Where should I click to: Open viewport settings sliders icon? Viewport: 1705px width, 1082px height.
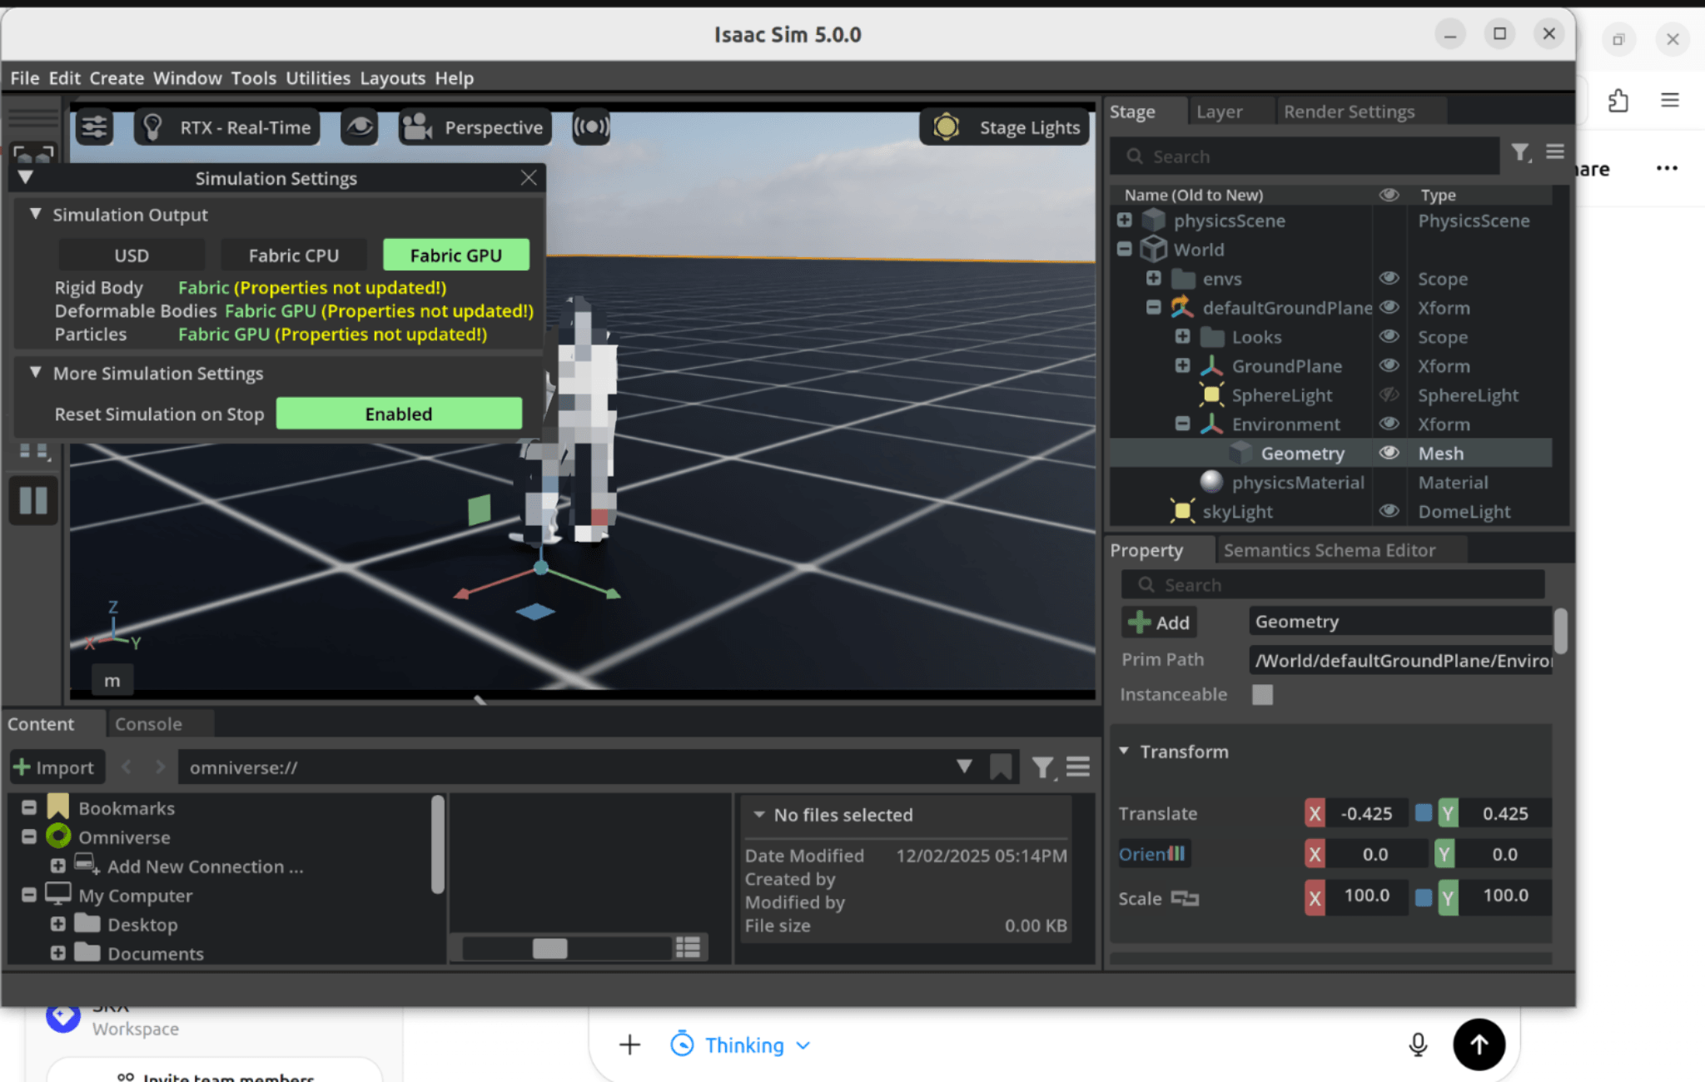point(94,127)
